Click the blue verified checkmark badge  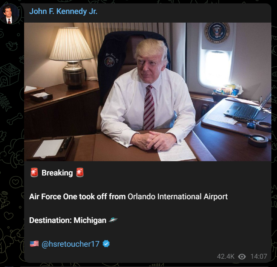click(x=106, y=244)
